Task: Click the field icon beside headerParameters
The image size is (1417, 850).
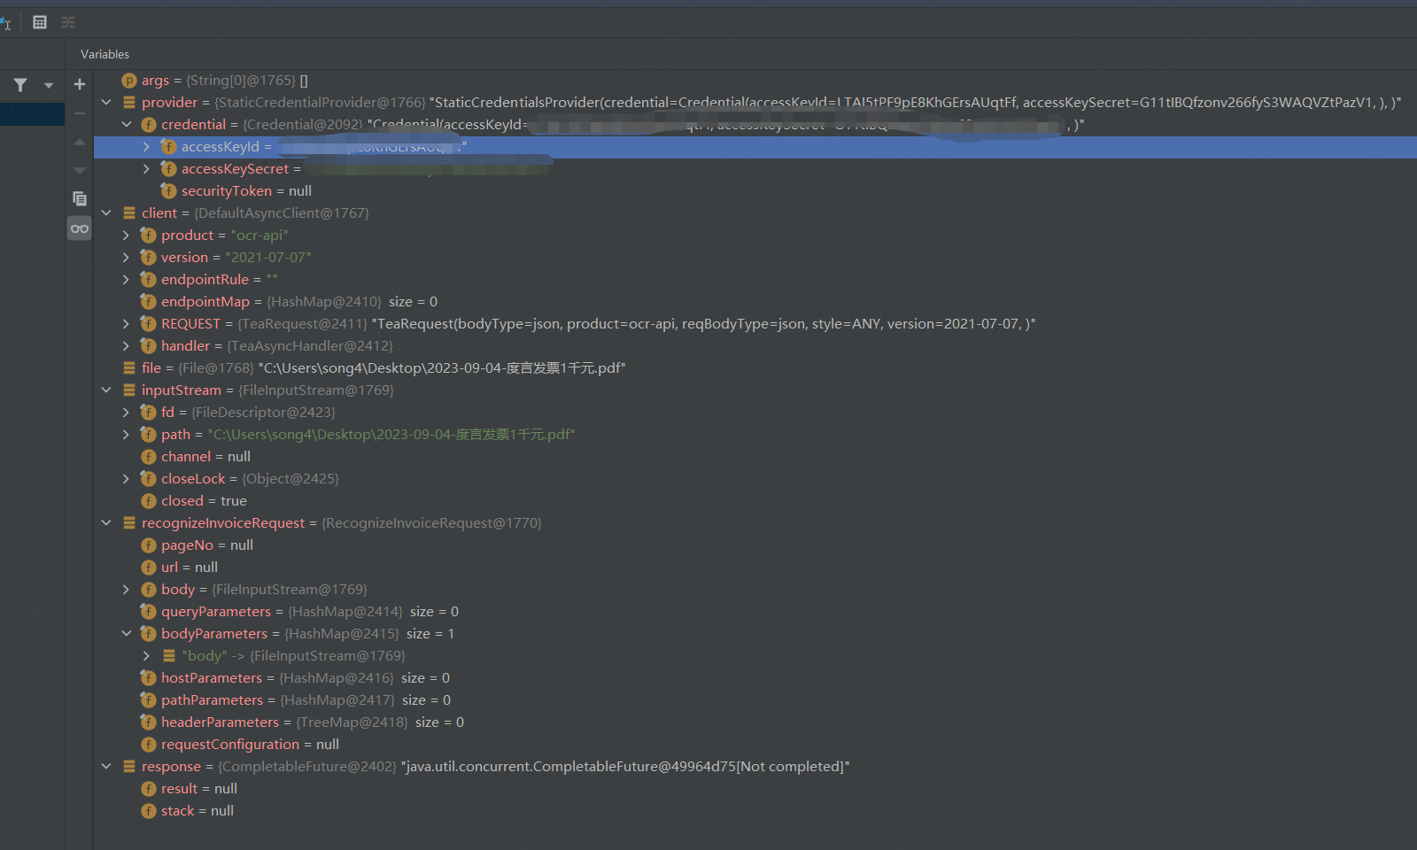Action: pyautogui.click(x=149, y=722)
